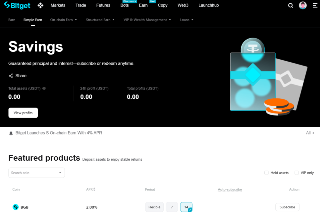The height and width of the screenshot is (216, 320).
Task: Select the 7 day period option
Action: click(172, 207)
